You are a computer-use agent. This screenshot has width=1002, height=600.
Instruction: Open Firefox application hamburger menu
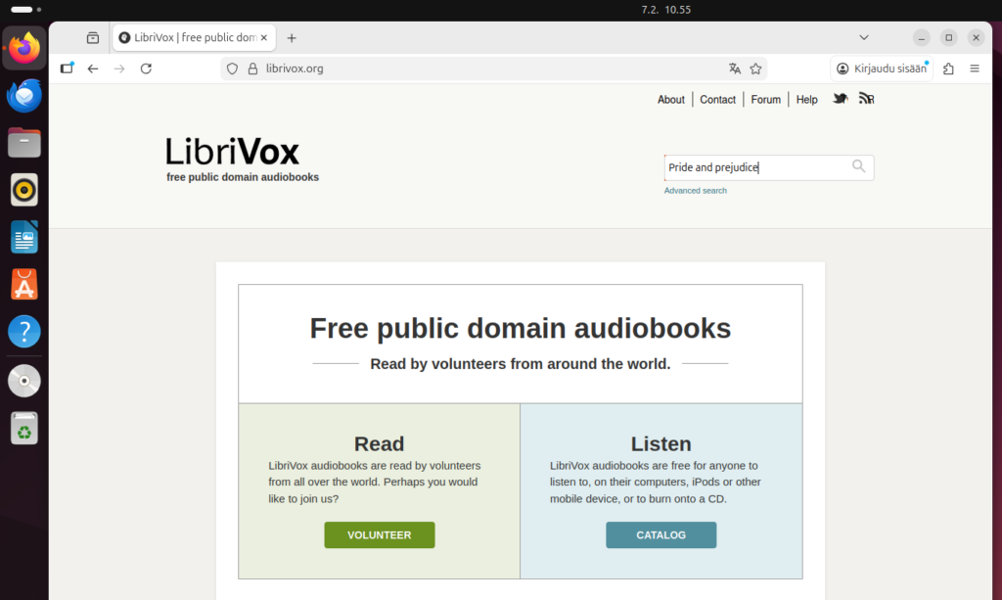tap(975, 69)
